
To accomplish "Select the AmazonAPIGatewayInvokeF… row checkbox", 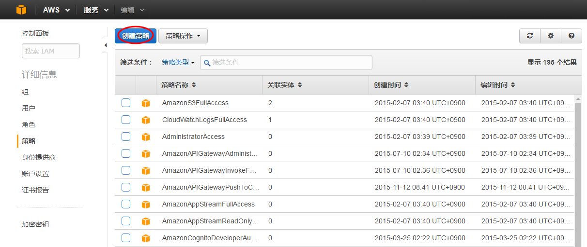I will pos(126,170).
